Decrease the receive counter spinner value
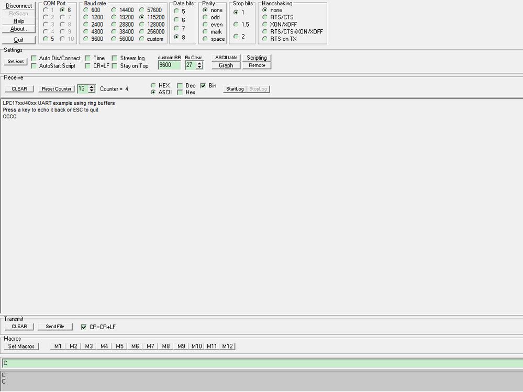The height and width of the screenshot is (392, 523). [x=92, y=91]
